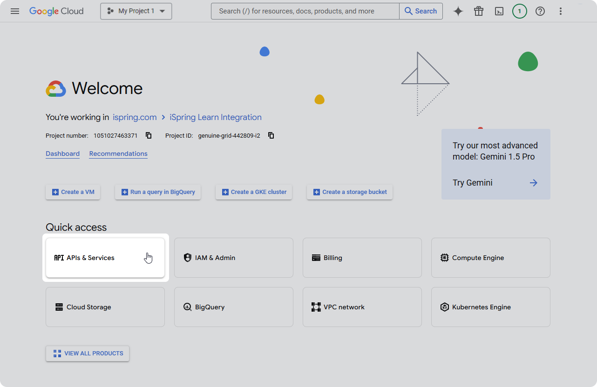This screenshot has width=597, height=387.
Task: Click the Cloud Storage icon
Action: (x=59, y=307)
